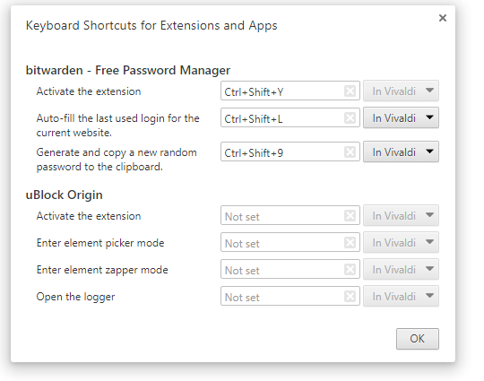Close the Keyboard Shortcuts dialog with X

443,18
